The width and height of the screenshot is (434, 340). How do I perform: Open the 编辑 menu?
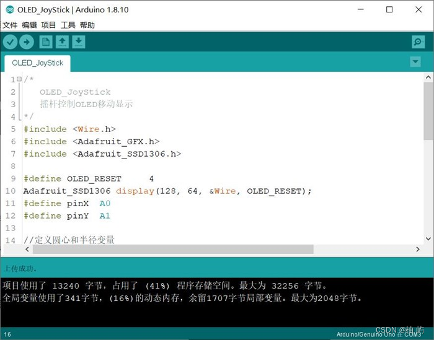tap(29, 25)
